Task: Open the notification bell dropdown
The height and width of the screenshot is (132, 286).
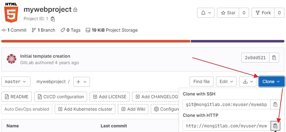Action: tap(206, 13)
